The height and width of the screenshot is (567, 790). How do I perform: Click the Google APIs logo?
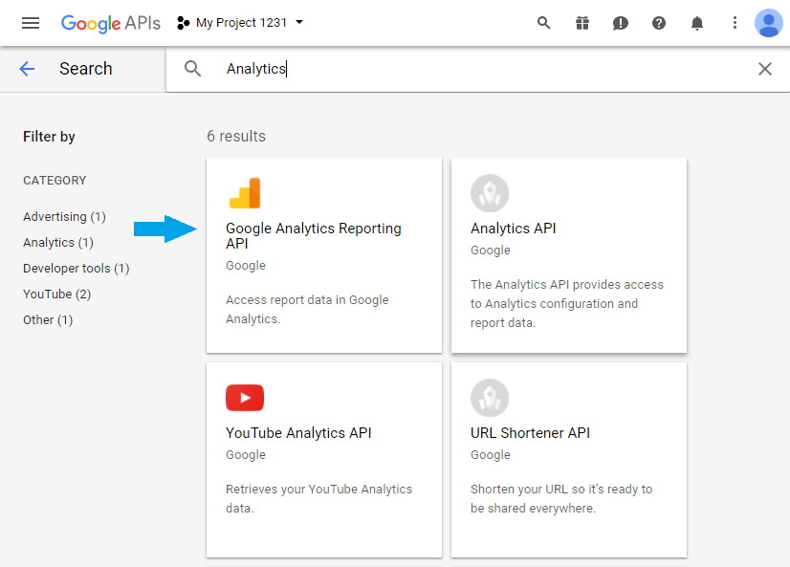tap(110, 23)
